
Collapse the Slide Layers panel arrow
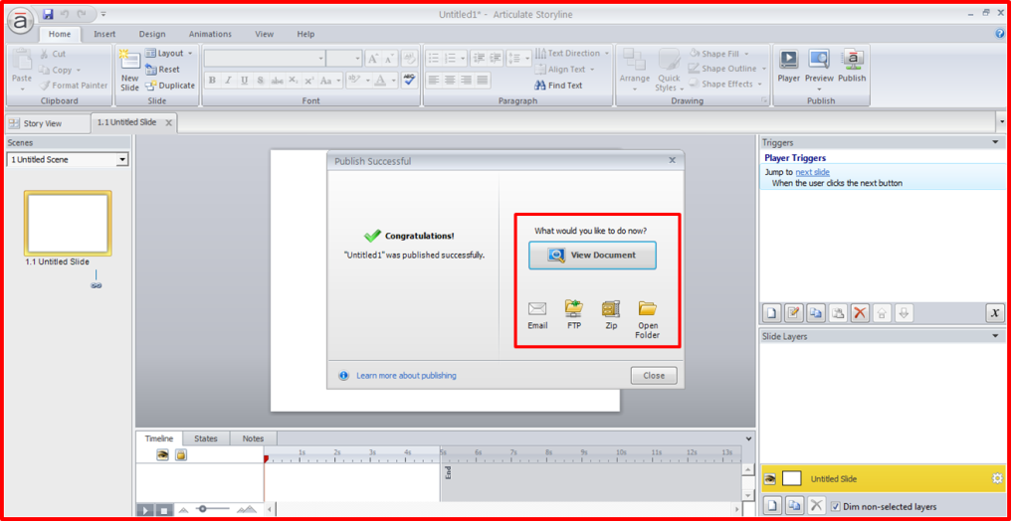[x=995, y=336]
